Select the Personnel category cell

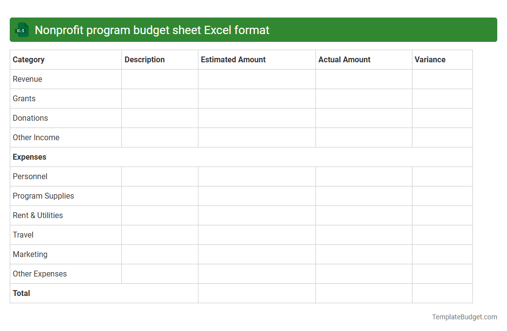[x=30, y=176]
